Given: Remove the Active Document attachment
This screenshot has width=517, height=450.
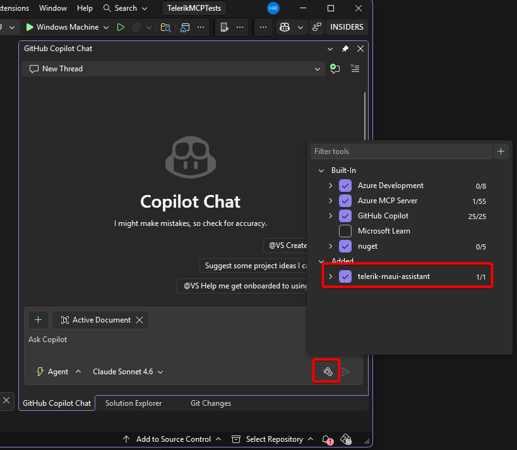Looking at the screenshot, I should pos(140,320).
